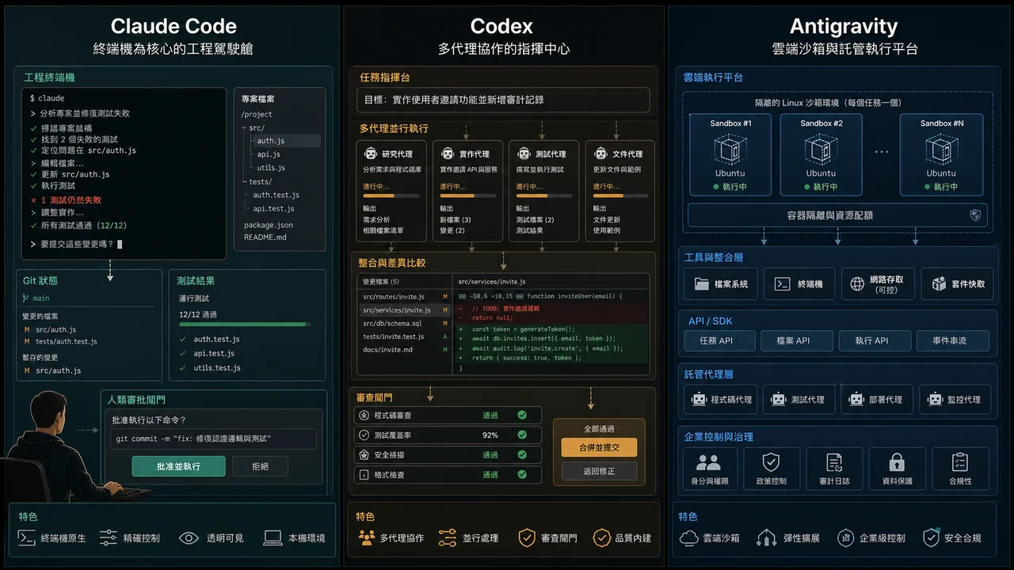Viewport: 1014px width, 570px height.
Task: Click the audit log document icon
Action: tap(834, 462)
